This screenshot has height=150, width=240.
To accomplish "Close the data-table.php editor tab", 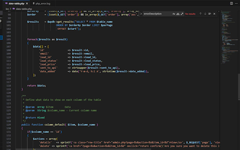I will [x=27, y=4].
